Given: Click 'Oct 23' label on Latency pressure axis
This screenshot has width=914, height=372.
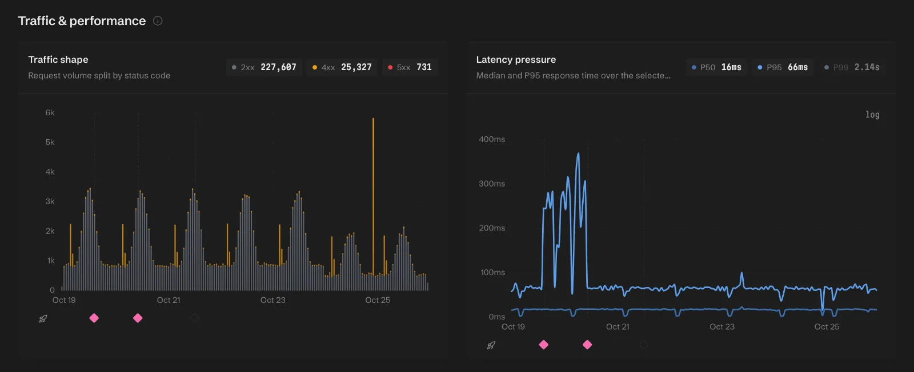Looking at the screenshot, I should pos(722,327).
